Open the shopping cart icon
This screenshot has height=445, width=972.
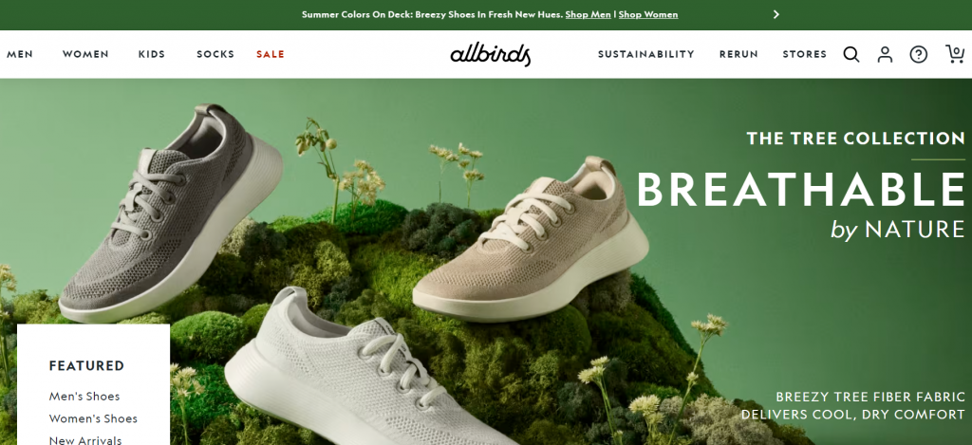point(955,54)
